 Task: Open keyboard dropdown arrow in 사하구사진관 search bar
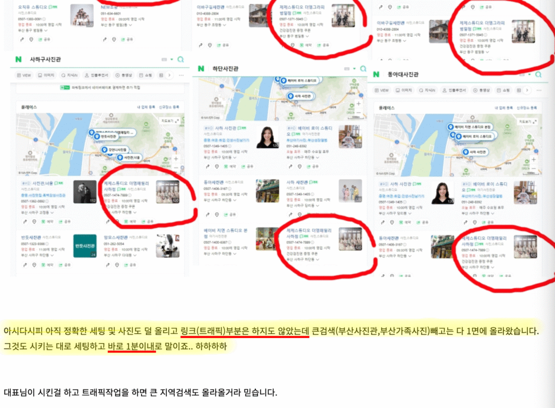172,60
